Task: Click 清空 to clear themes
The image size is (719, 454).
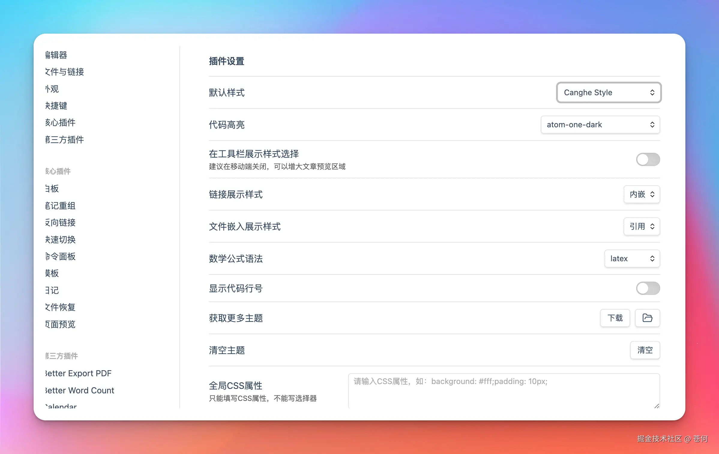Action: coord(645,350)
